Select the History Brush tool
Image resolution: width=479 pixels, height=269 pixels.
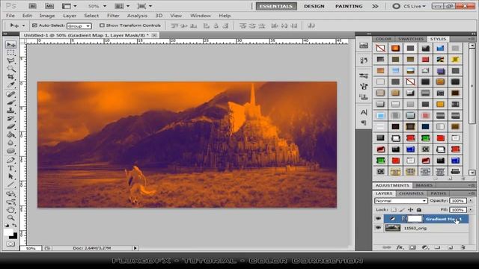pyautogui.click(x=11, y=118)
